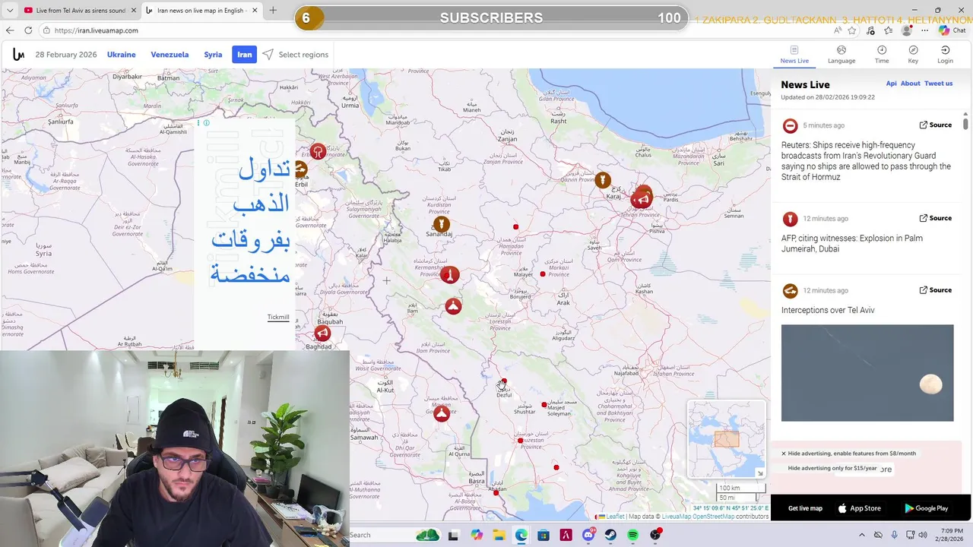Open the Tweet us link

coord(938,84)
